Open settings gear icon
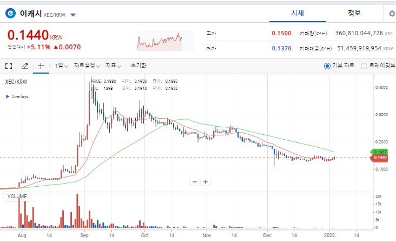396x242 pixels. click(x=392, y=14)
